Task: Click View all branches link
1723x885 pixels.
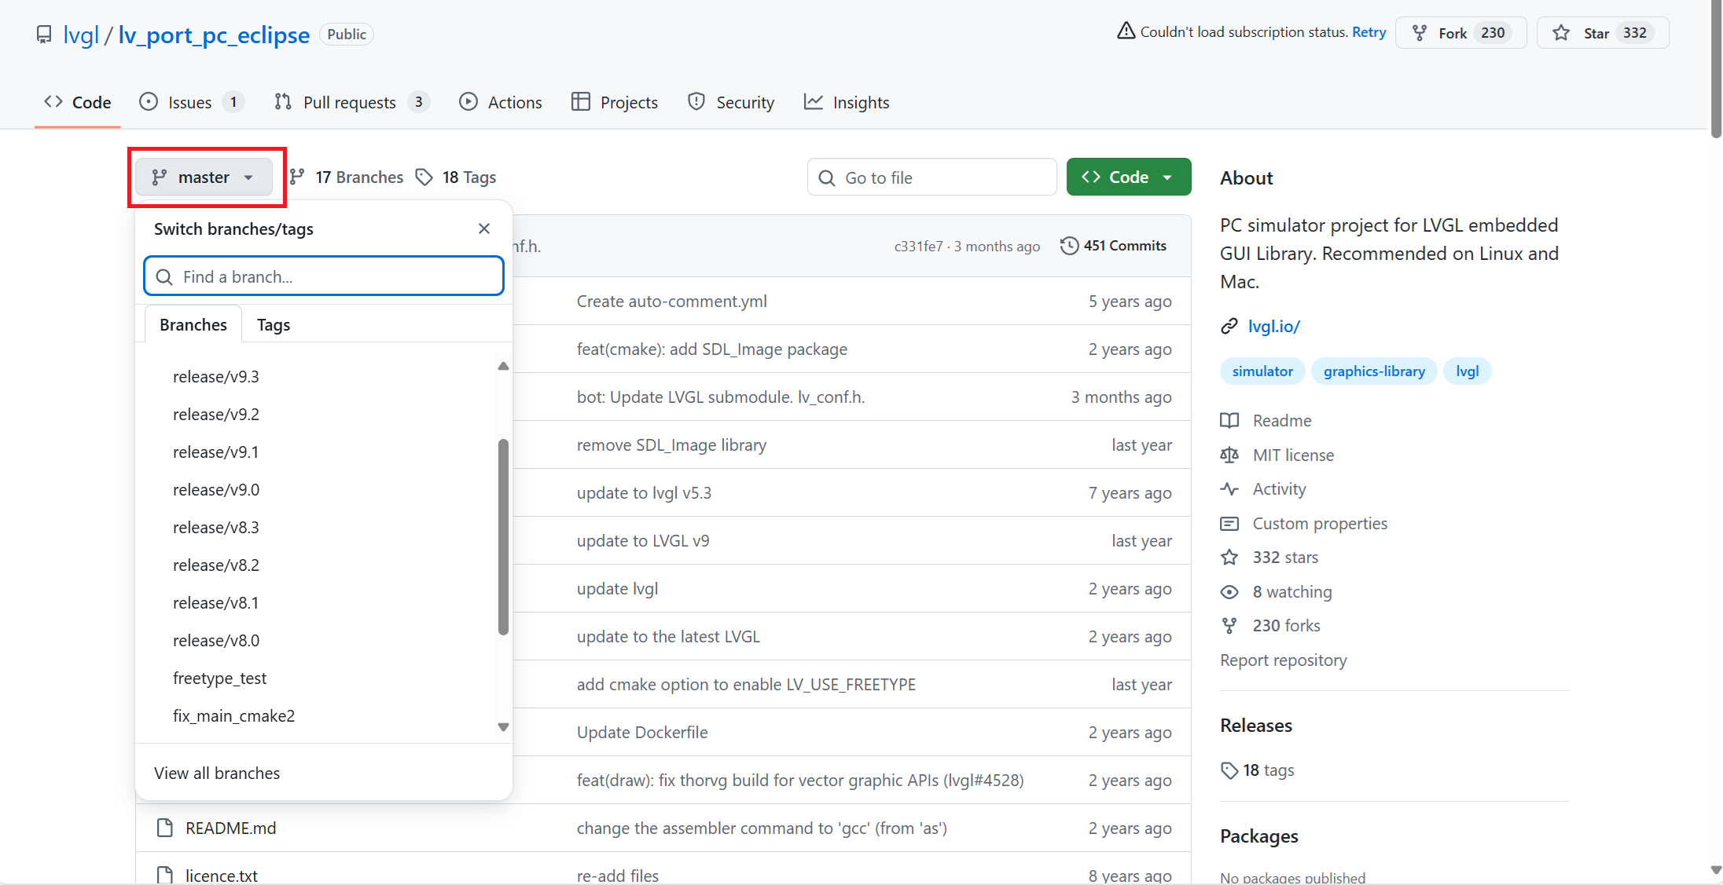Action: click(x=217, y=773)
